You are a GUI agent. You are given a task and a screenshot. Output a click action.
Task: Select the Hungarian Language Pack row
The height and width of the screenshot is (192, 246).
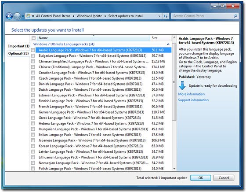101,129
